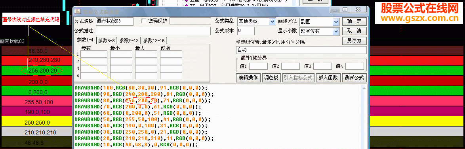Click row 2 最大 field
Viewport: 465px width, 149px height.
point(146,61)
